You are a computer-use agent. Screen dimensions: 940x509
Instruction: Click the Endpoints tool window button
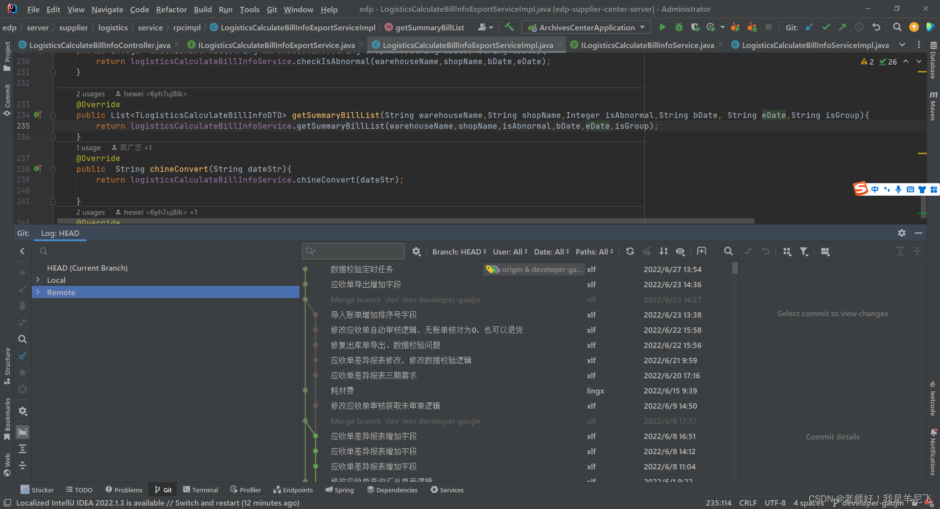point(293,490)
